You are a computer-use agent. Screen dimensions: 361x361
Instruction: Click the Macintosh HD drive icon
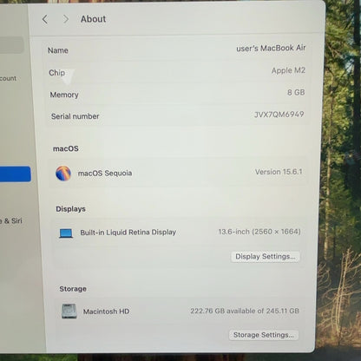click(69, 312)
